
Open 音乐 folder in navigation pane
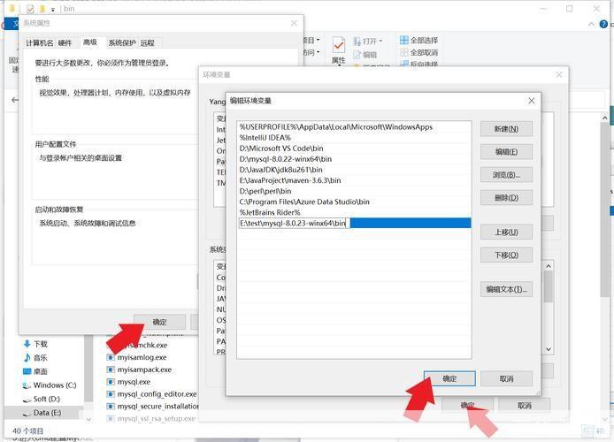click(36, 358)
